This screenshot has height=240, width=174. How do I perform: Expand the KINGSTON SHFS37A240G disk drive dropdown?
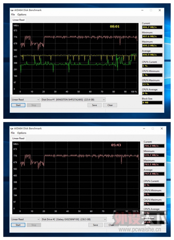tap(73, 100)
